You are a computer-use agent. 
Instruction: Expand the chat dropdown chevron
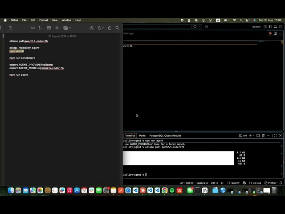click(199, 27)
